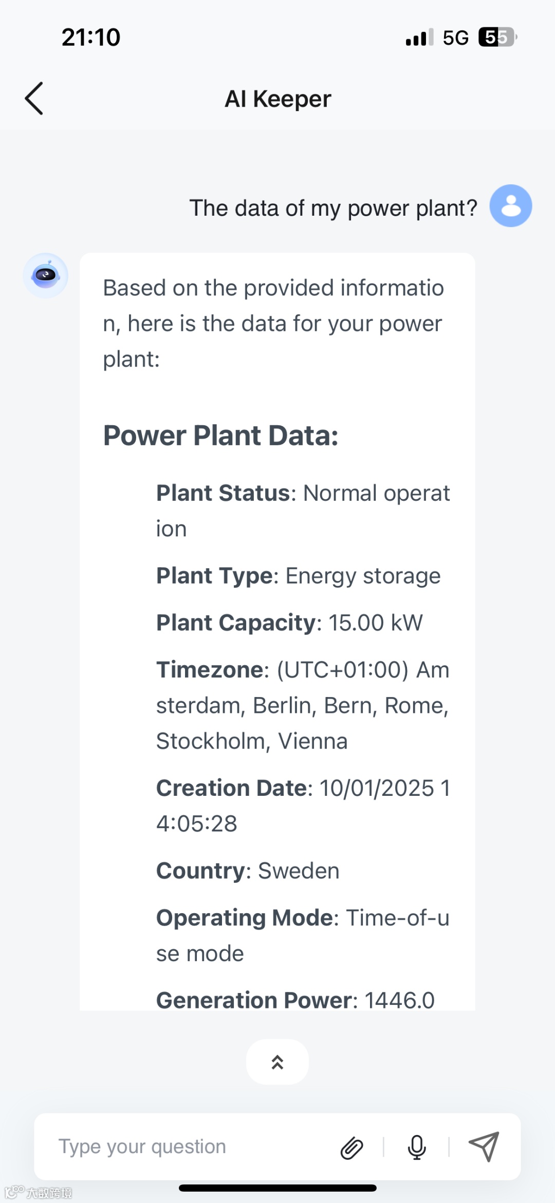Tap the microphone voice input icon
This screenshot has width=555, height=1203.
pos(417,1147)
